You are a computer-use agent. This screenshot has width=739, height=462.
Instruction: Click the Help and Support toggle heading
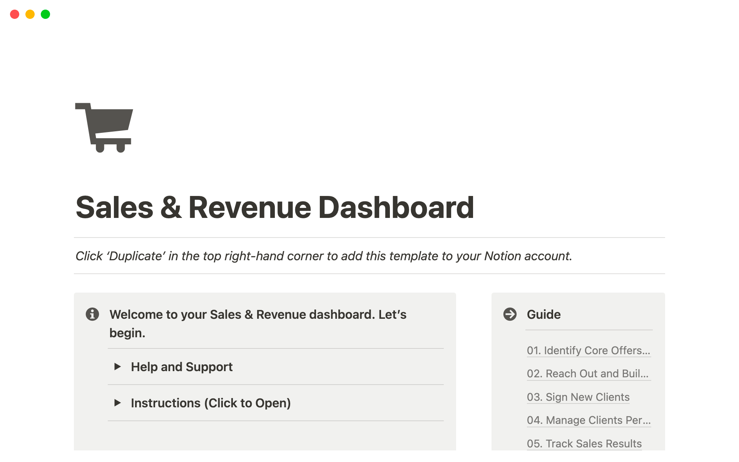pos(182,367)
